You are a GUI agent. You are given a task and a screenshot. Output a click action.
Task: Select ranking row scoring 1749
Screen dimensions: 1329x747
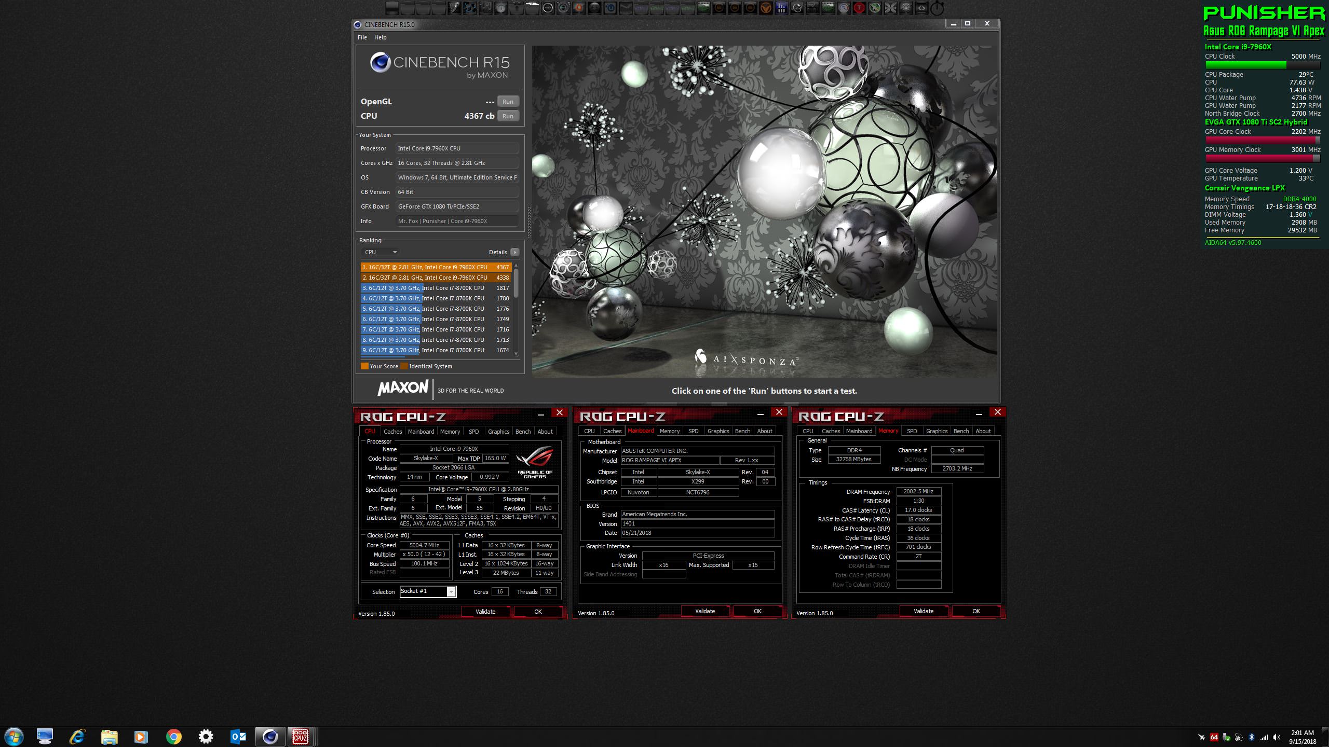point(436,319)
